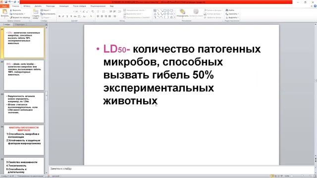Image resolution: width=317 pixels, height=178 pixels.
Task: Open the character spacing dropdown
Action: (x=79, y=16)
